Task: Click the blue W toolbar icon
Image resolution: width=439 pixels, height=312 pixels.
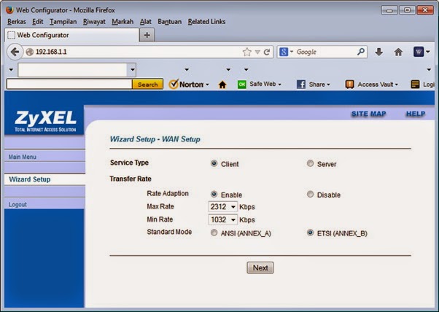Action: [x=419, y=52]
